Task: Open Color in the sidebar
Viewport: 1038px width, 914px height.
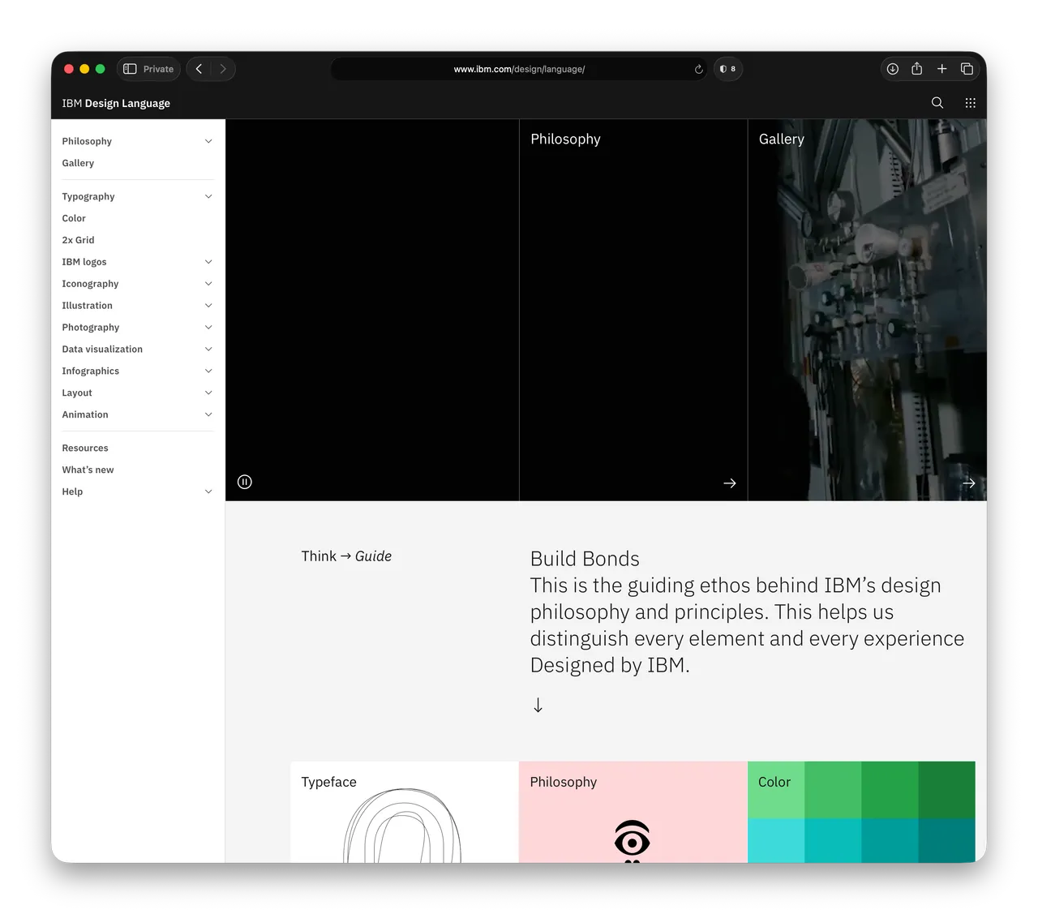Action: tap(74, 218)
